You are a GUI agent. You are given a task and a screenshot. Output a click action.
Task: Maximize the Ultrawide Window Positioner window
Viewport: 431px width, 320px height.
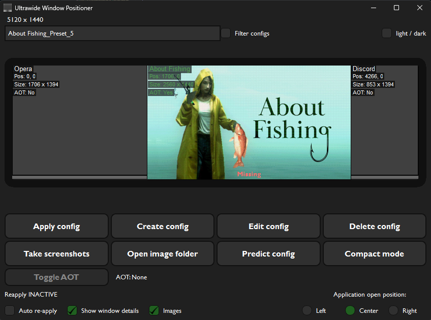[x=396, y=8]
